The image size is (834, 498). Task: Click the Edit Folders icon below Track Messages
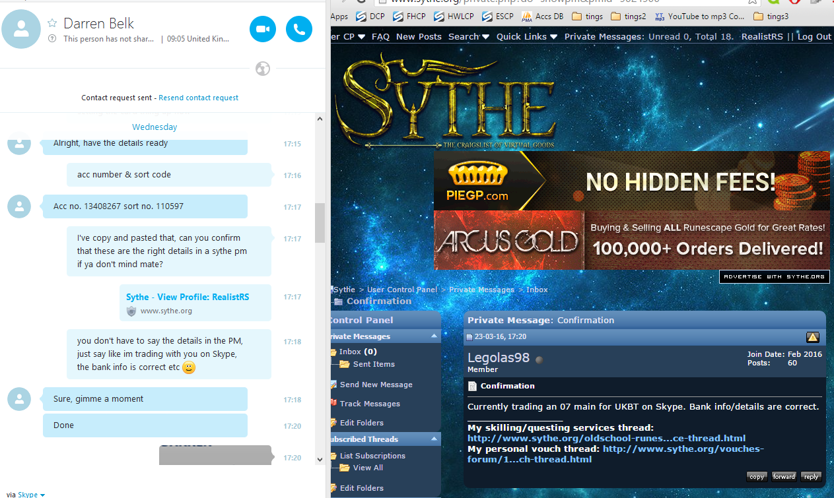tap(334, 423)
